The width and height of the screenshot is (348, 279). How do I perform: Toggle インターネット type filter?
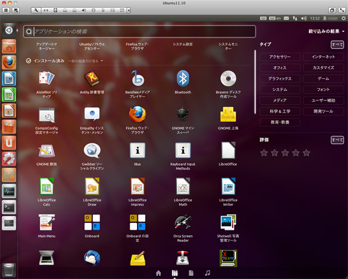(323, 57)
